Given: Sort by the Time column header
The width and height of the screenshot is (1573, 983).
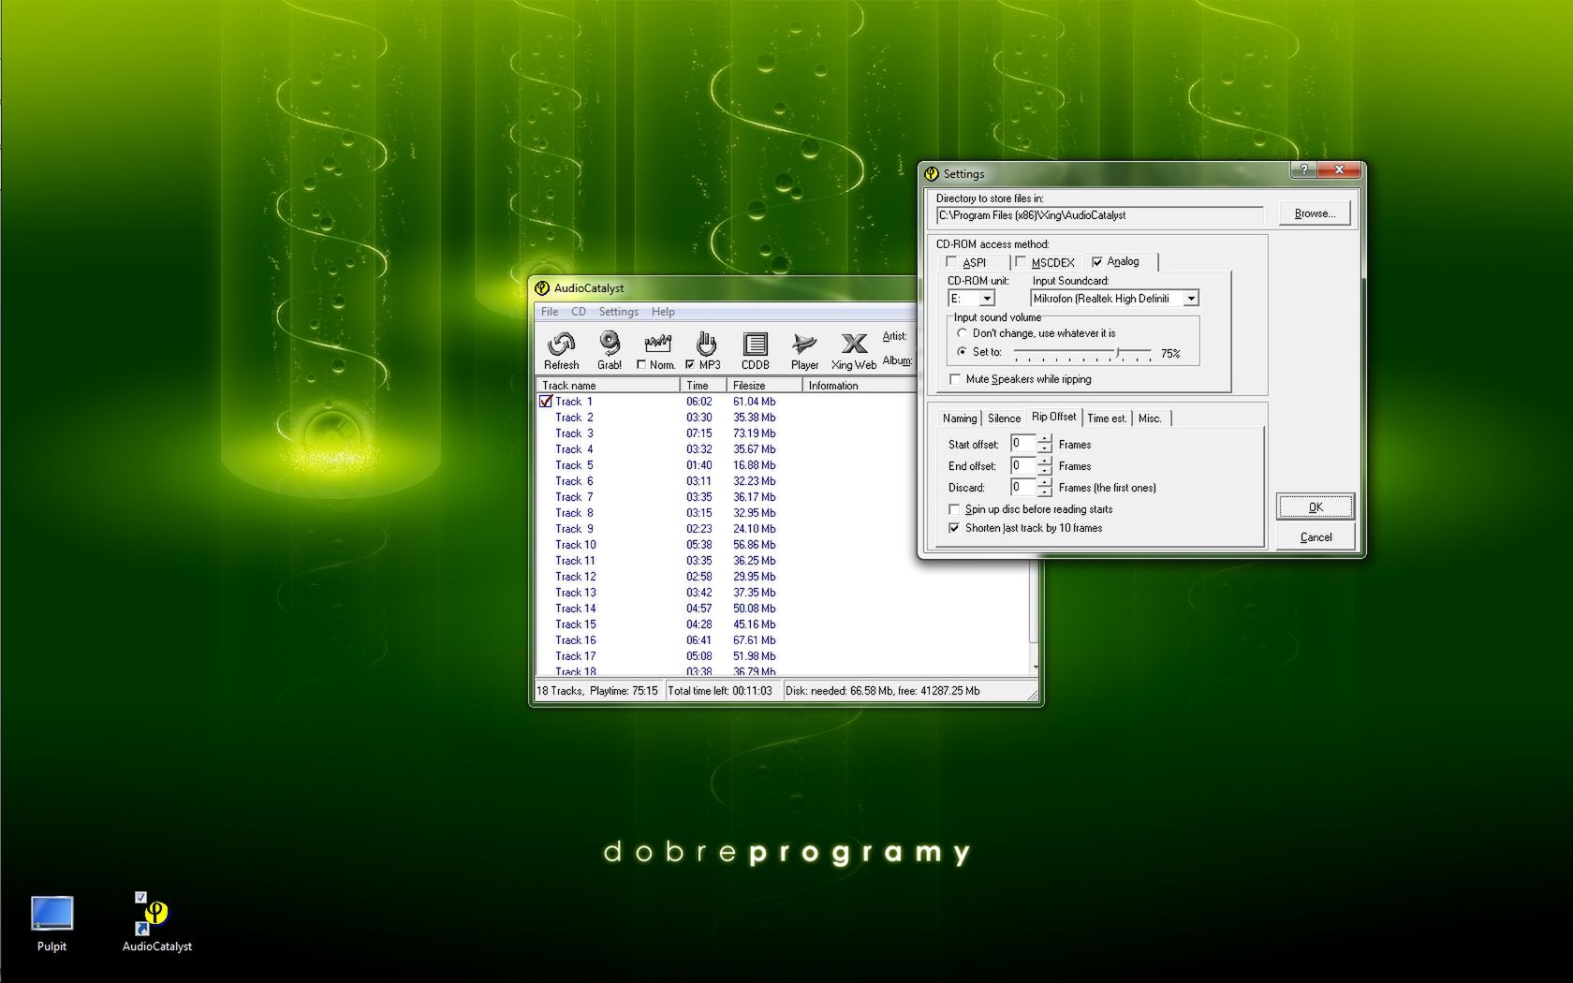Looking at the screenshot, I should [x=703, y=386].
